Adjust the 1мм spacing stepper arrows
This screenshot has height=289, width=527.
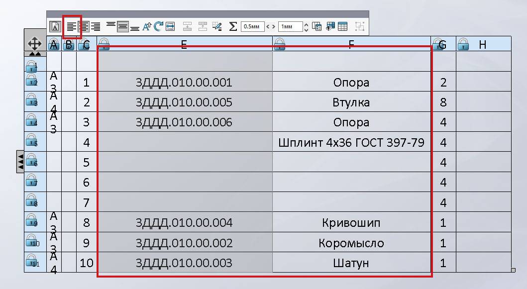(x=306, y=26)
